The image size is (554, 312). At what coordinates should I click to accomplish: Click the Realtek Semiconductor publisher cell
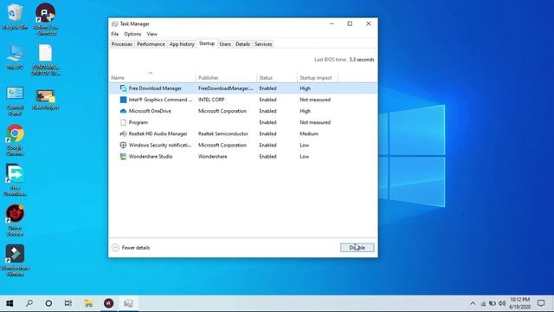click(223, 133)
